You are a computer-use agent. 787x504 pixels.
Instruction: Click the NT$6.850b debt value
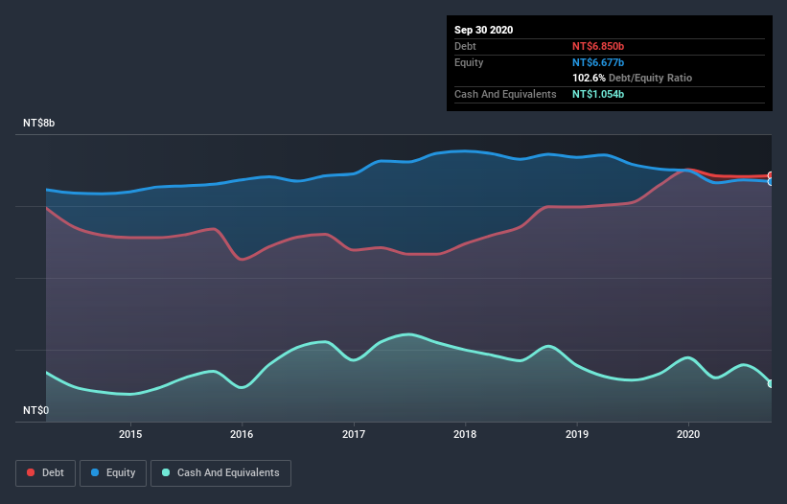point(598,46)
